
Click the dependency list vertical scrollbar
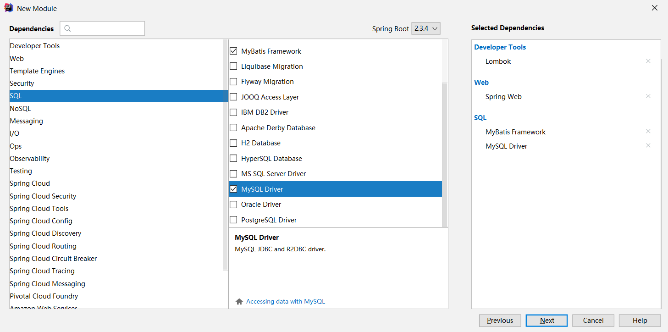coord(444,154)
